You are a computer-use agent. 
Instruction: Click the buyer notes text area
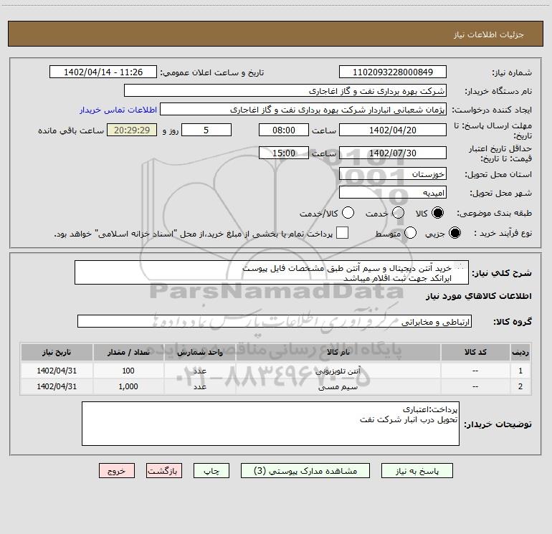coord(270,424)
